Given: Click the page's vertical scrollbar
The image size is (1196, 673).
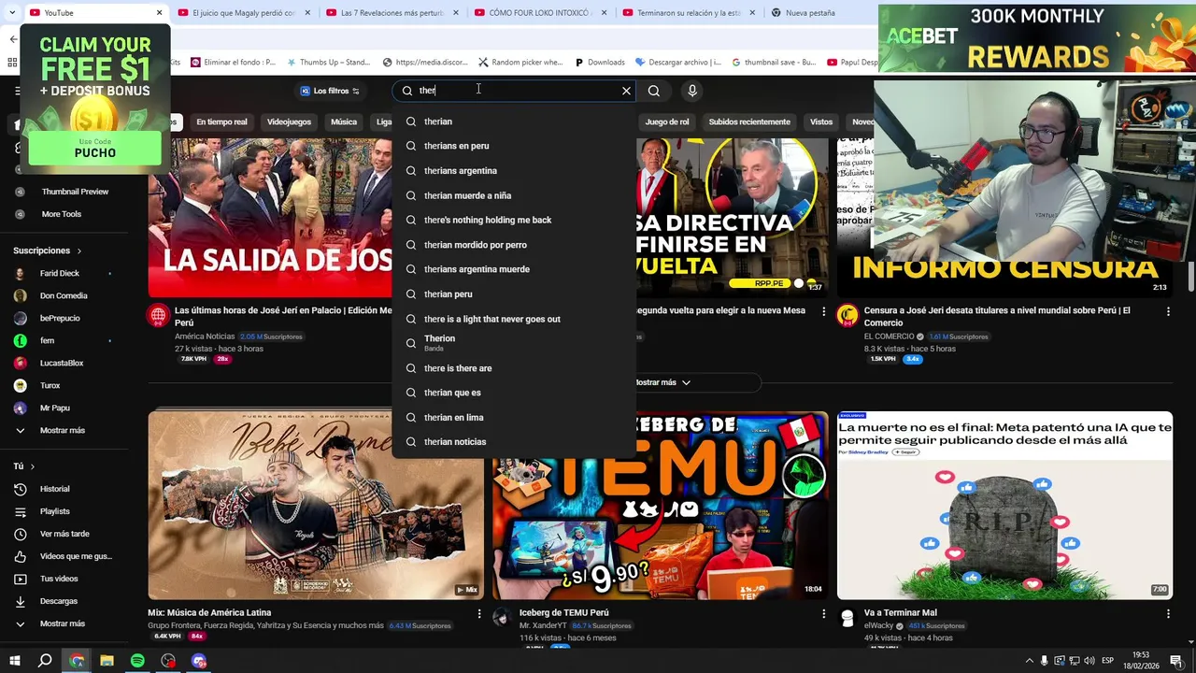Looking at the screenshot, I should pyautogui.click(x=1191, y=276).
